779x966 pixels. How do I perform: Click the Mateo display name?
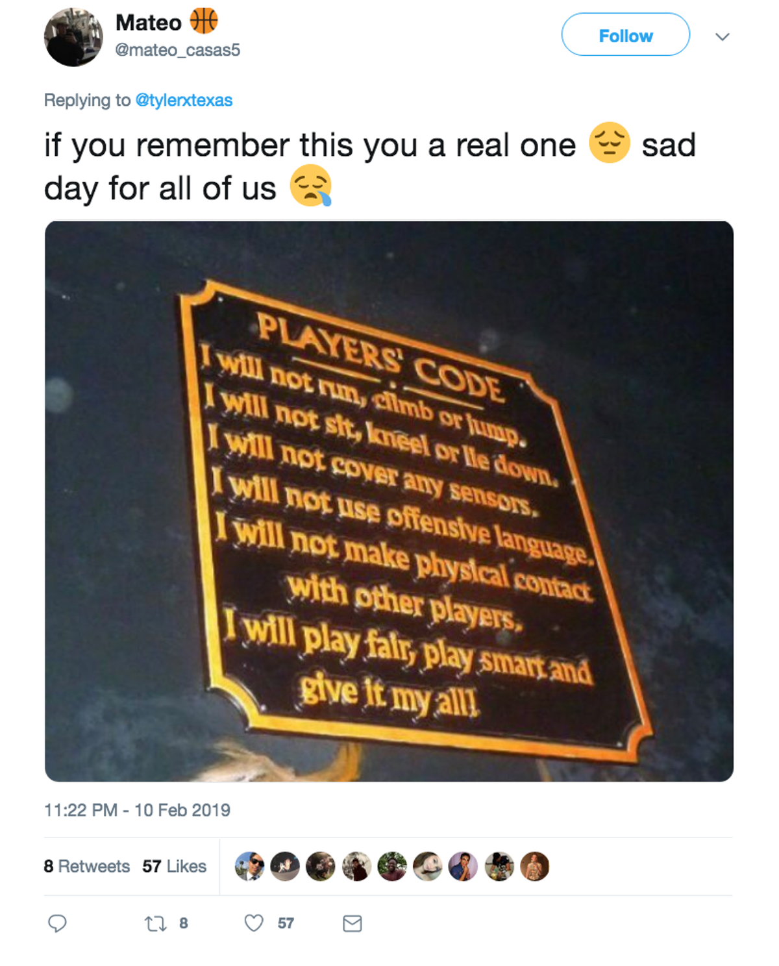click(x=149, y=23)
